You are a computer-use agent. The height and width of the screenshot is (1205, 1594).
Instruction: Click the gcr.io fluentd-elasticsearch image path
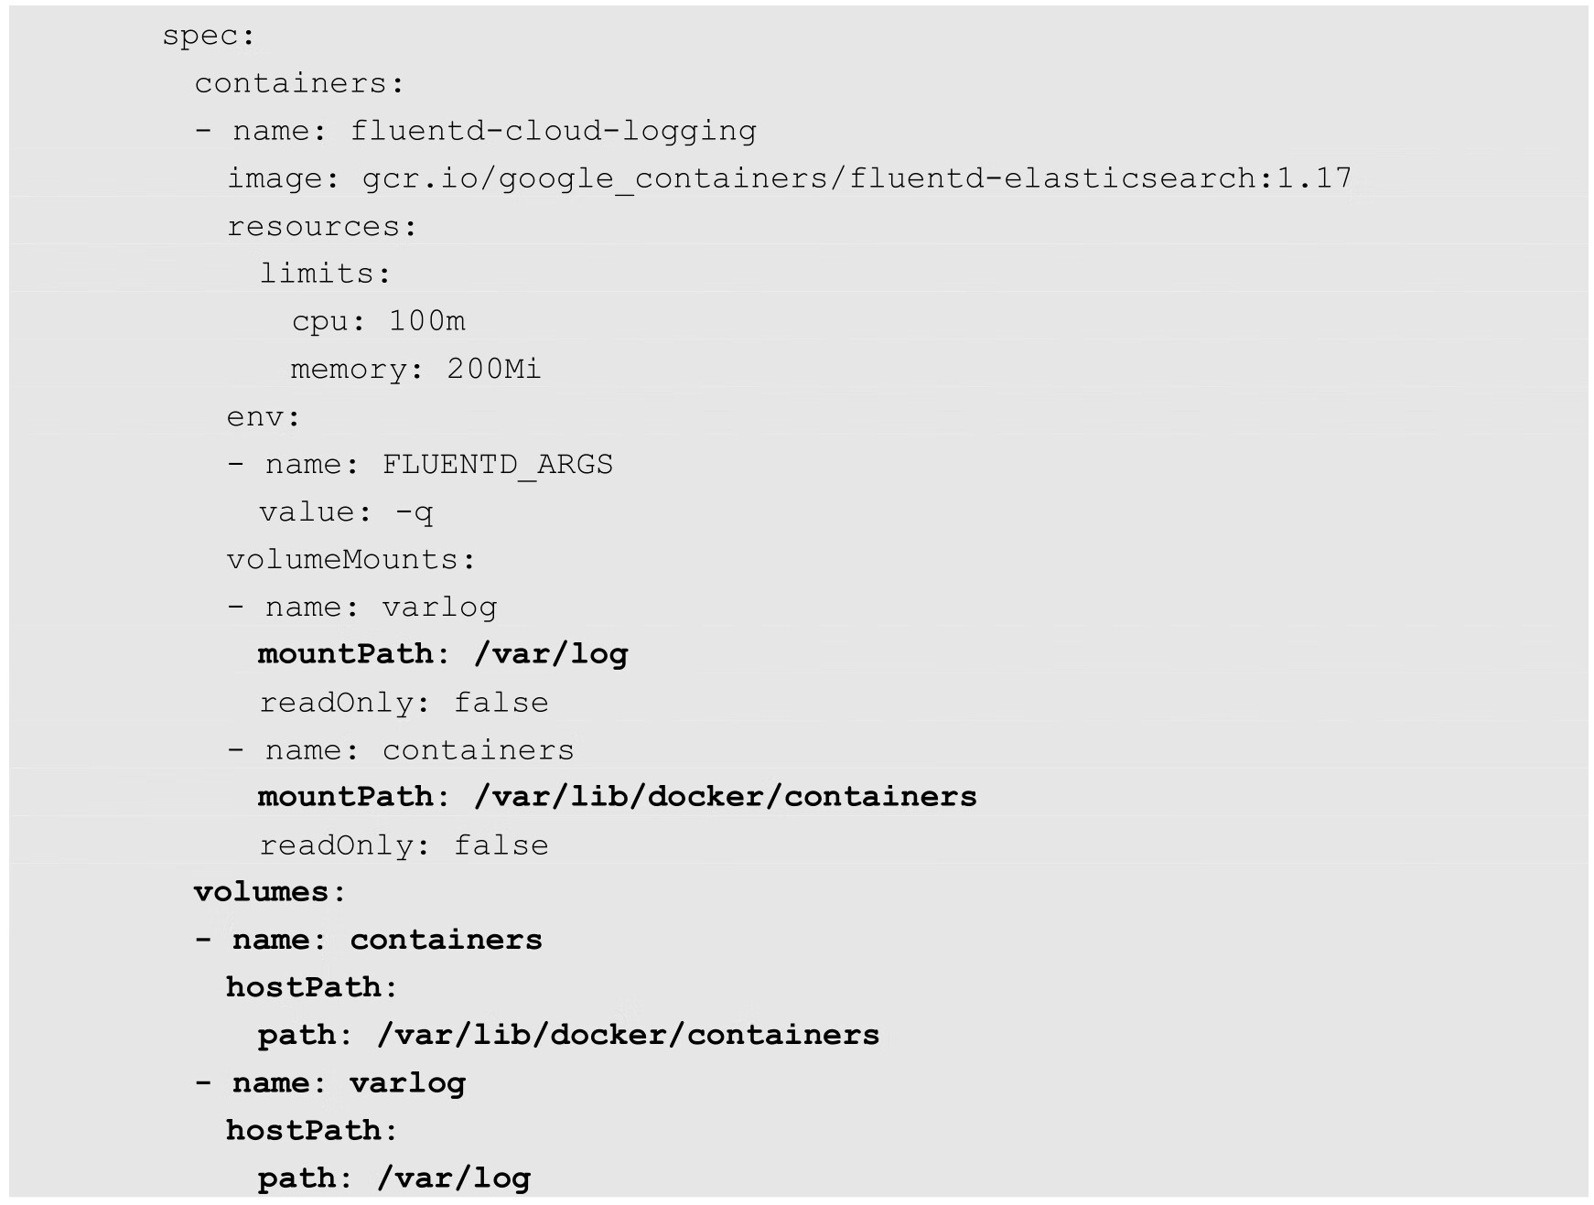click(856, 178)
